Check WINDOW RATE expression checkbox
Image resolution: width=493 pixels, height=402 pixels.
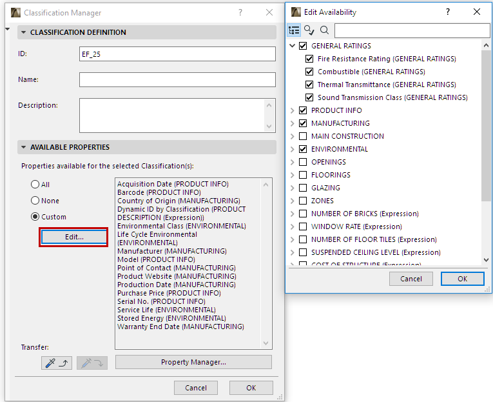coord(303,226)
